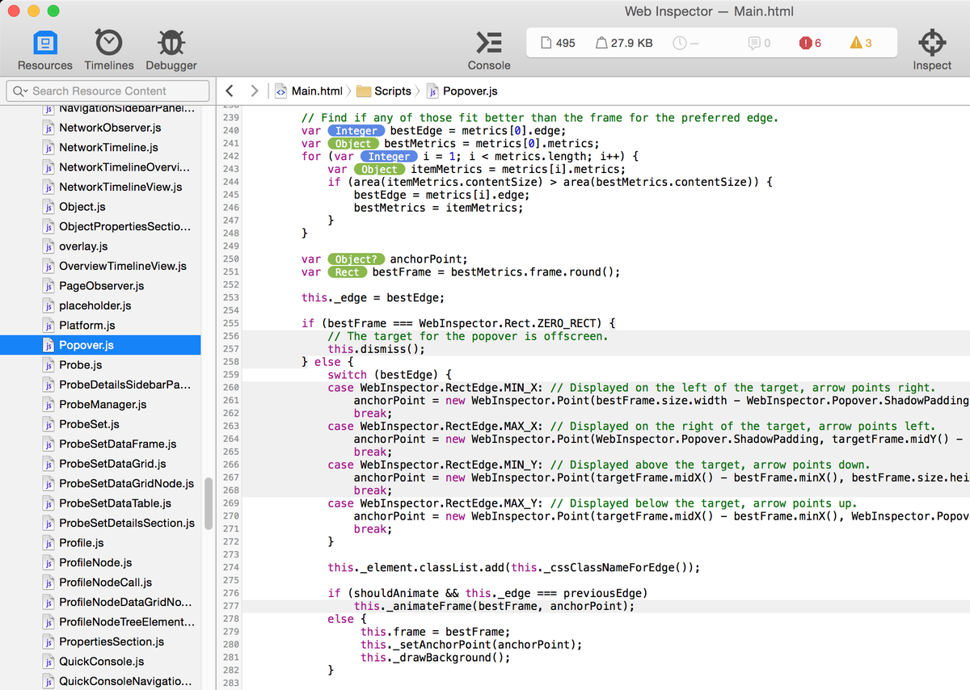Viewport: 970px width, 690px height.
Task: Switch to the Timelines panel
Action: (x=109, y=50)
